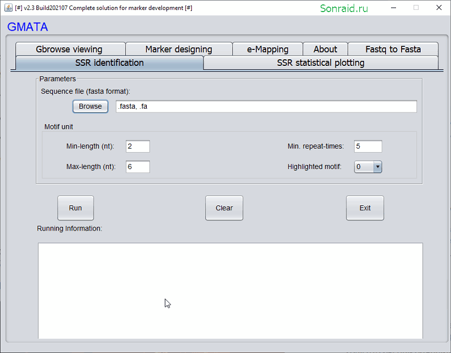Click the Highlighted motif label

315,167
